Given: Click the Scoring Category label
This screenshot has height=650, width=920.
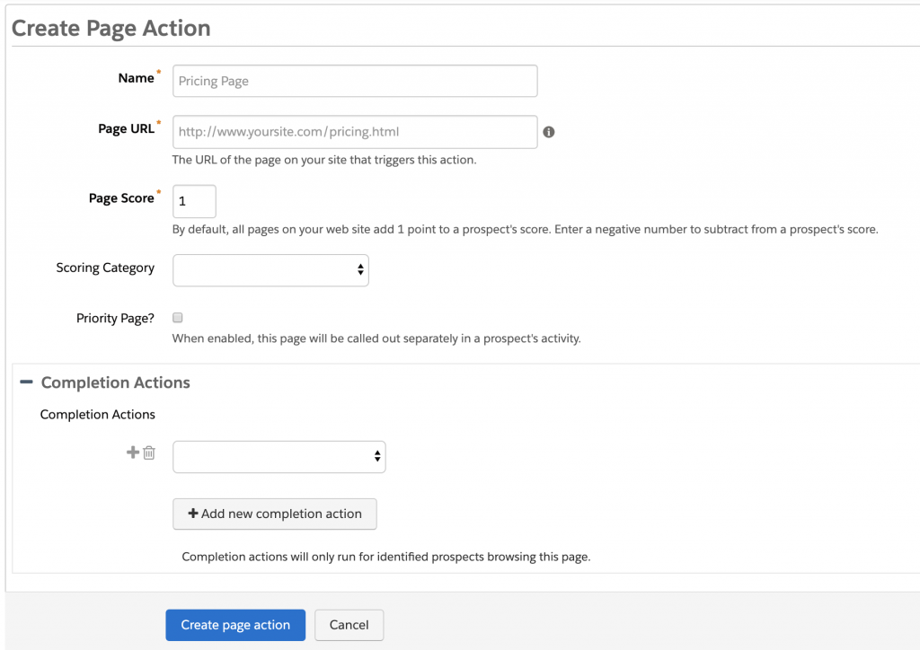Looking at the screenshot, I should 105,268.
